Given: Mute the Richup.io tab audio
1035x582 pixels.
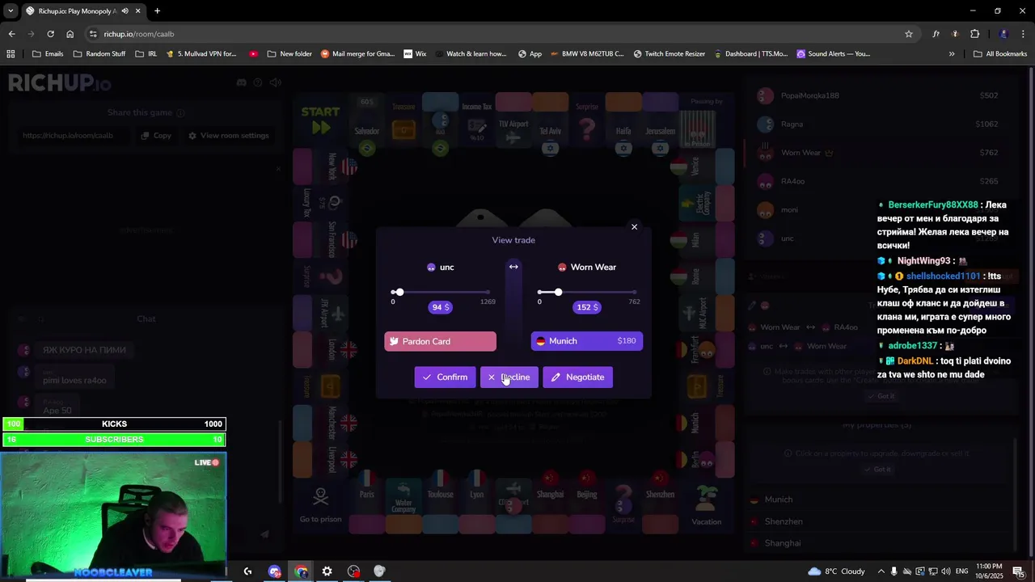Looking at the screenshot, I should tap(125, 11).
